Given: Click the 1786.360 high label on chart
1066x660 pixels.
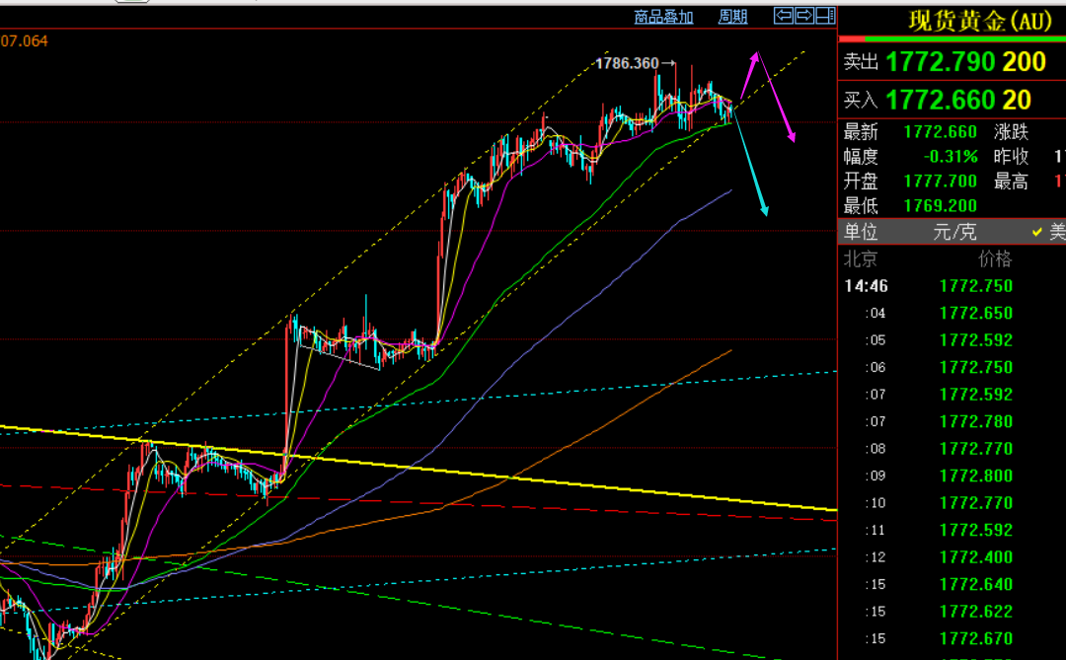Looking at the screenshot, I should pos(627,63).
